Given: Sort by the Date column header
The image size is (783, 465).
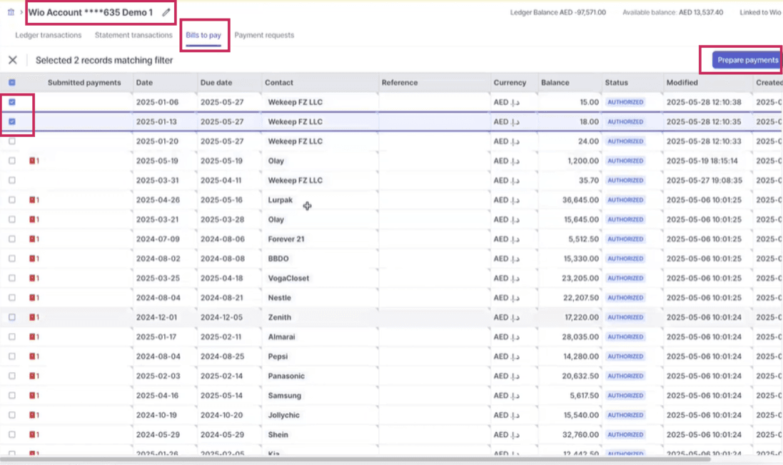Looking at the screenshot, I should coord(144,82).
